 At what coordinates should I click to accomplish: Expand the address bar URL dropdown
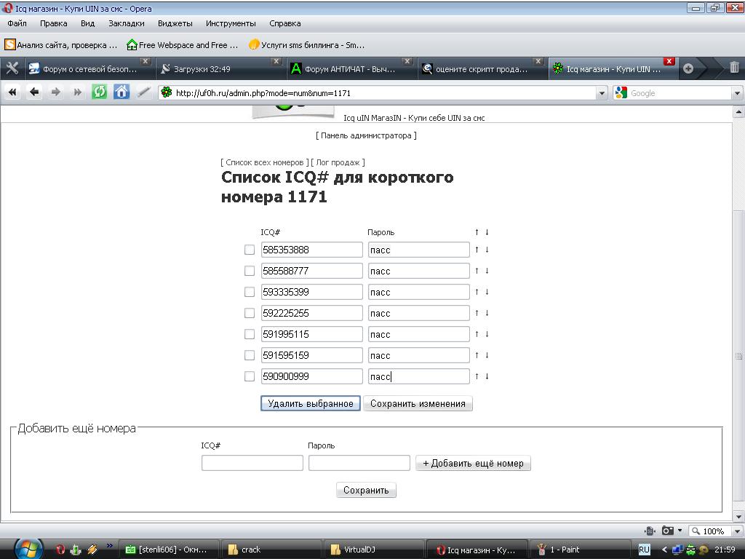coord(601,93)
